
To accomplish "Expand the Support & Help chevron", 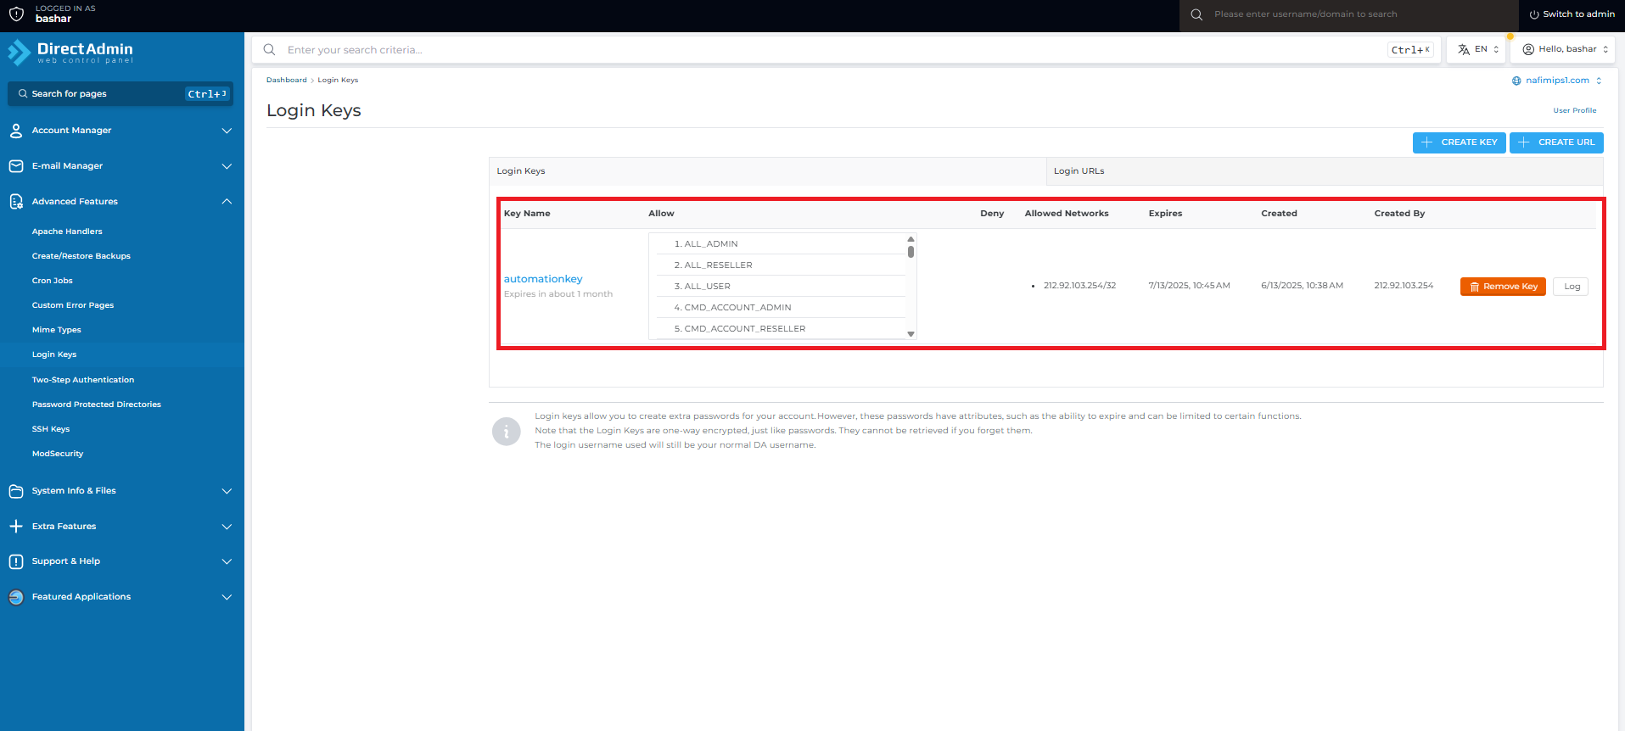I will pos(227,561).
